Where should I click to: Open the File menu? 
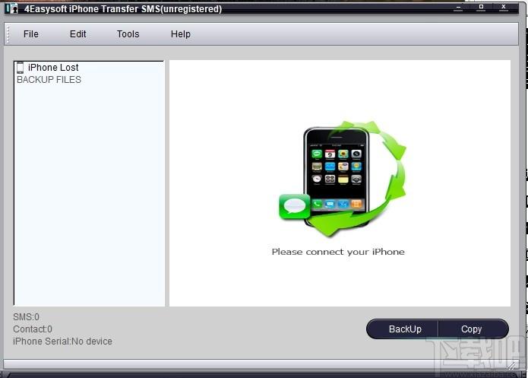[30, 34]
